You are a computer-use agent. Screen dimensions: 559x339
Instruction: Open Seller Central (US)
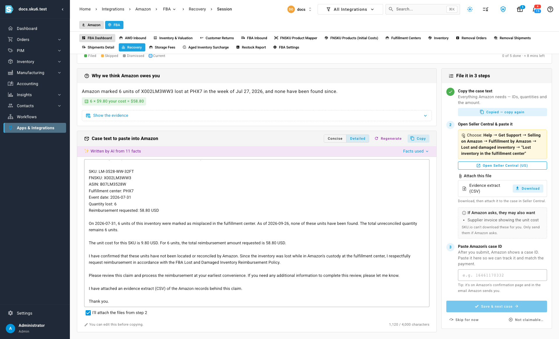click(502, 166)
